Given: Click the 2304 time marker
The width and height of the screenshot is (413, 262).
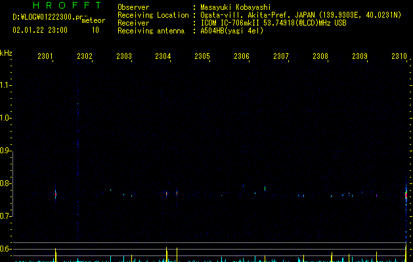Looking at the screenshot, I should [163, 56].
